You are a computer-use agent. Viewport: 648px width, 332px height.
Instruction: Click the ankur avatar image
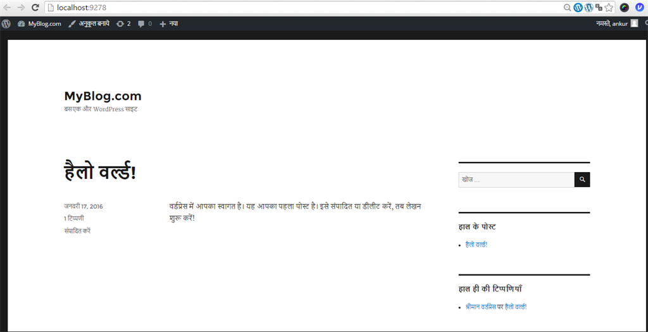tap(634, 23)
